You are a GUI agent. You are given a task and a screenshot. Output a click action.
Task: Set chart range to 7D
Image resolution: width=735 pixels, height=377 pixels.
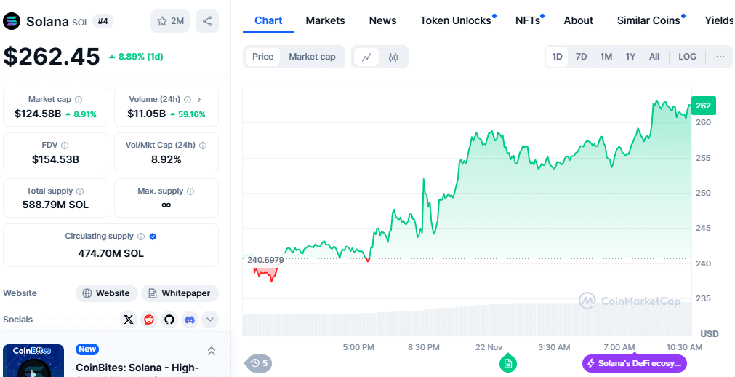(x=582, y=57)
